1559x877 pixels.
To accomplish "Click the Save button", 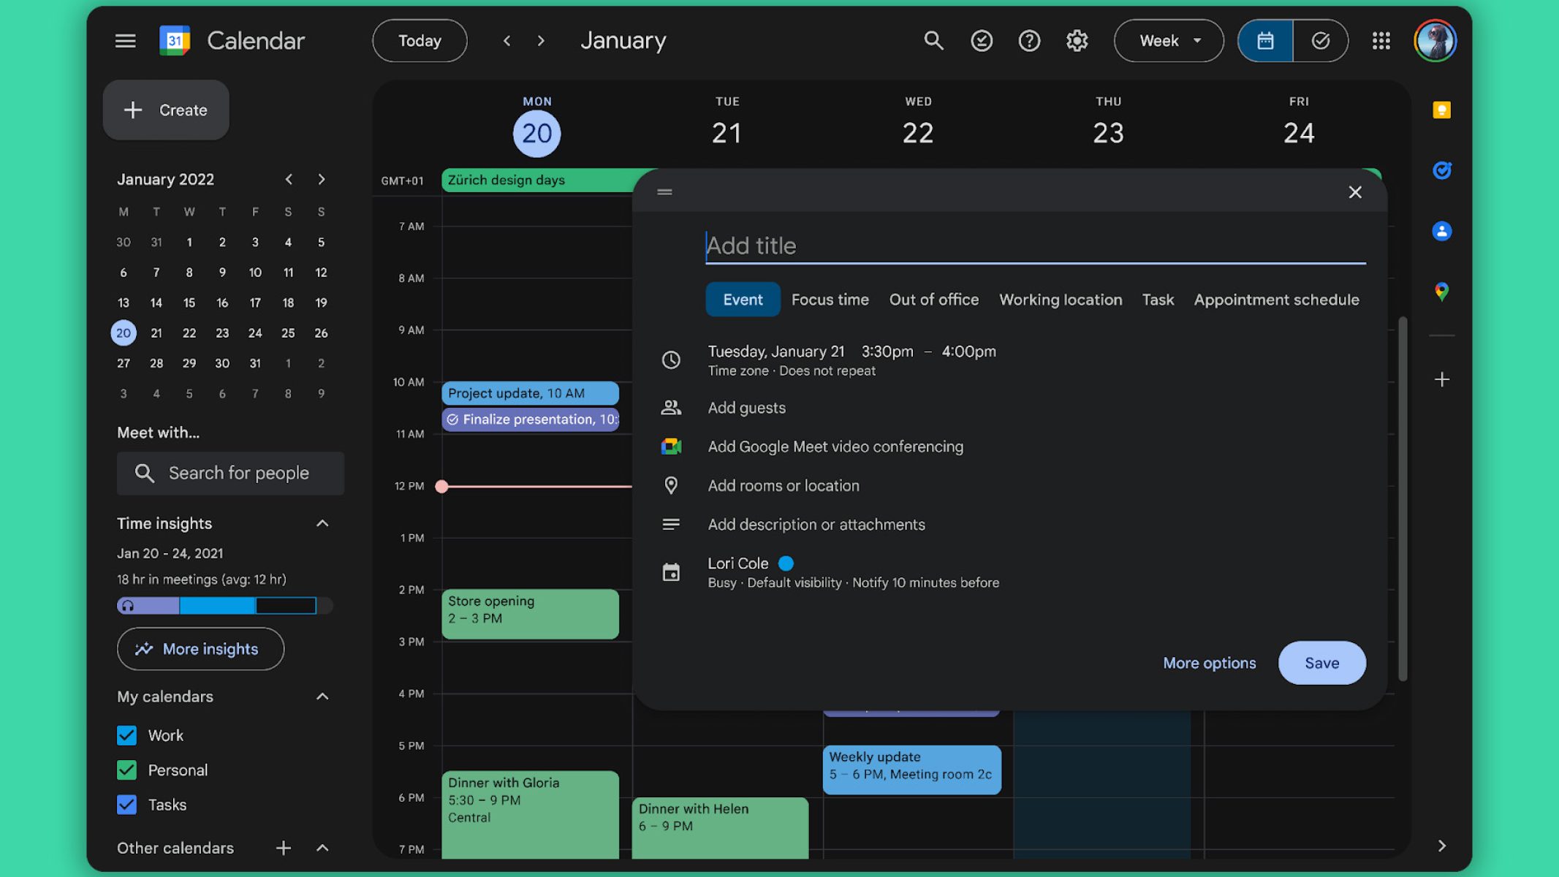I will [1321, 663].
